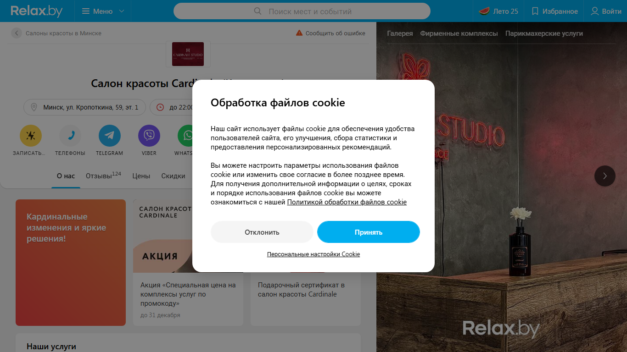Image resolution: width=627 pixels, height=352 pixels.
Task: Expand the Меню dropdown
Action: tap(102, 11)
